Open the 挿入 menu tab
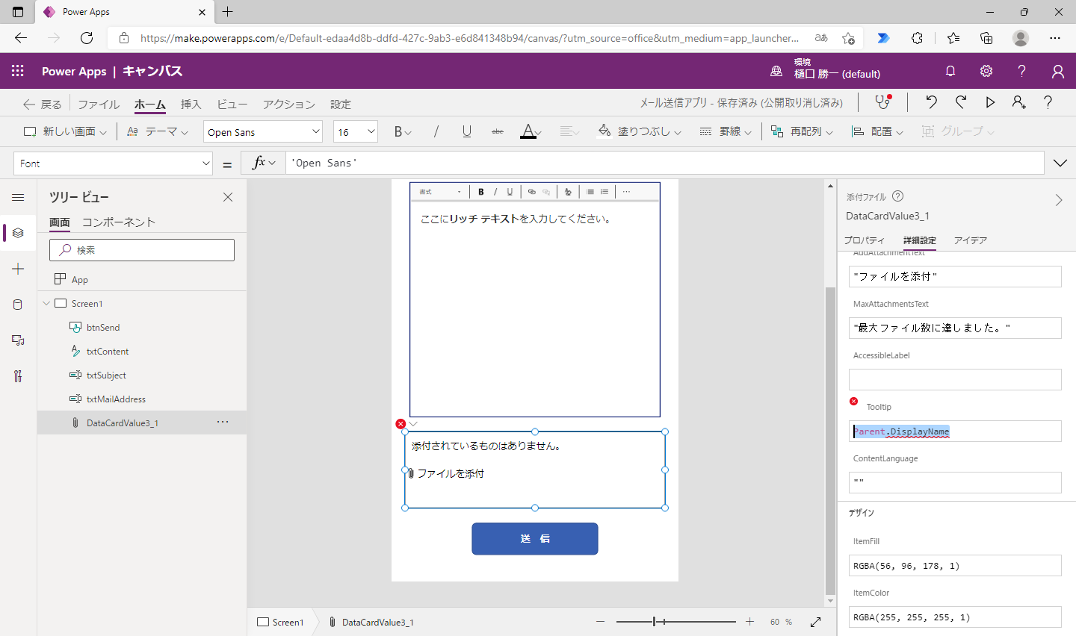Viewport: 1076px width, 636px height. point(191,104)
